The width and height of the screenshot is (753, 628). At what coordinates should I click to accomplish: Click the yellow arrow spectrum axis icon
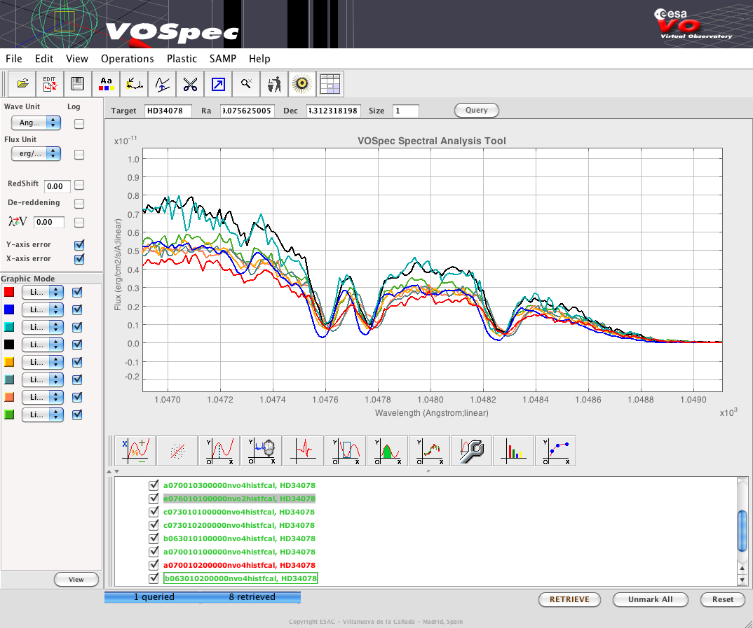(x=133, y=85)
